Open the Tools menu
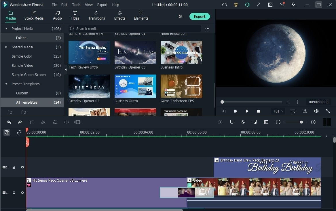This screenshot has width=336, height=211. pyautogui.click(x=76, y=5)
